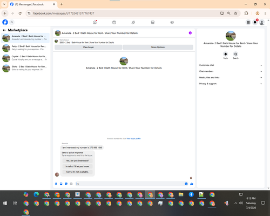Reload the Messenger page

pos(20,13)
